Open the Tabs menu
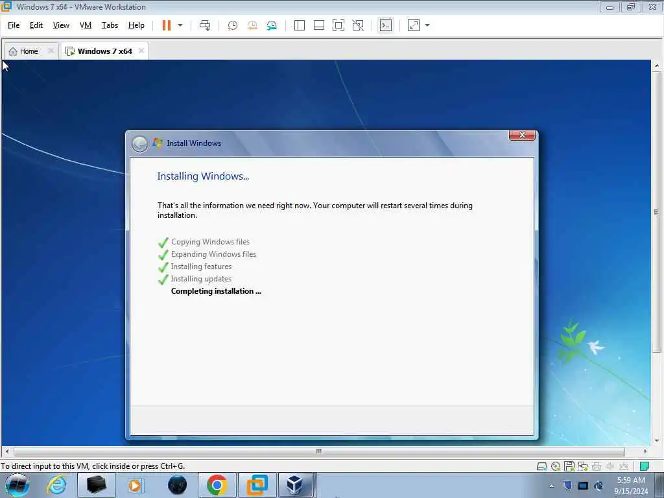The height and width of the screenshot is (498, 664). (110, 25)
